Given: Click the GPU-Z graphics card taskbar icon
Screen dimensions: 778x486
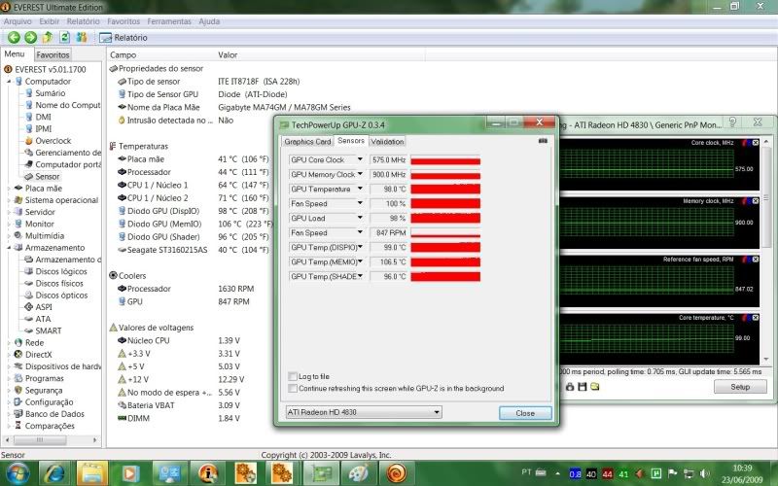Looking at the screenshot, I should click(x=321, y=473).
